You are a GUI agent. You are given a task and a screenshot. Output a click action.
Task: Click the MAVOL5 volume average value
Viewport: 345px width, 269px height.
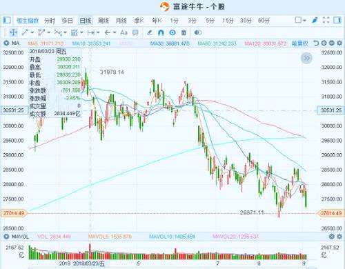(x=110, y=237)
